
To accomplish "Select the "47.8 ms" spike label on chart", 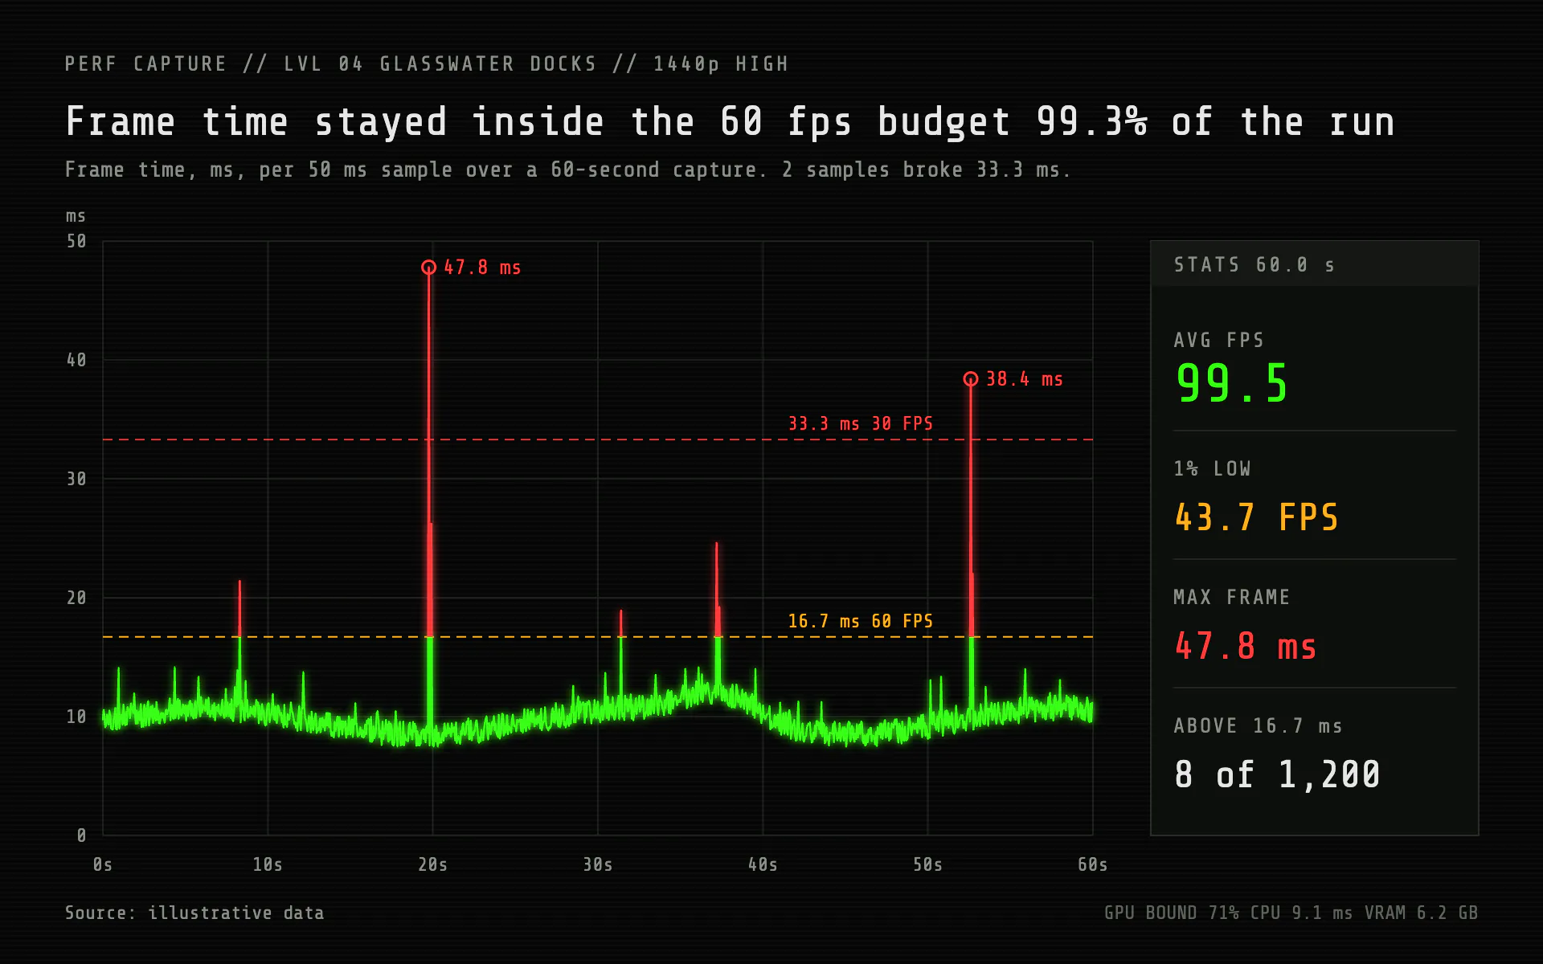I will tap(482, 268).
